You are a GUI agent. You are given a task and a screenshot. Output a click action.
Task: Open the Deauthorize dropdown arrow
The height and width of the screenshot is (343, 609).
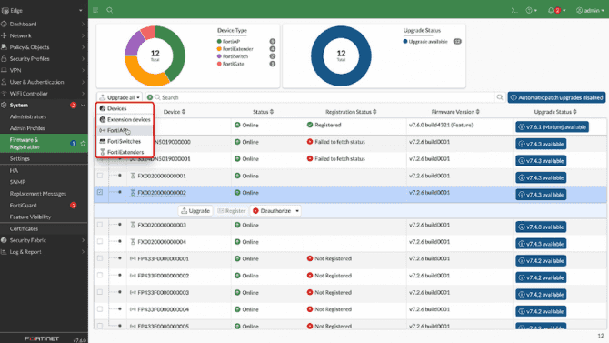click(297, 211)
